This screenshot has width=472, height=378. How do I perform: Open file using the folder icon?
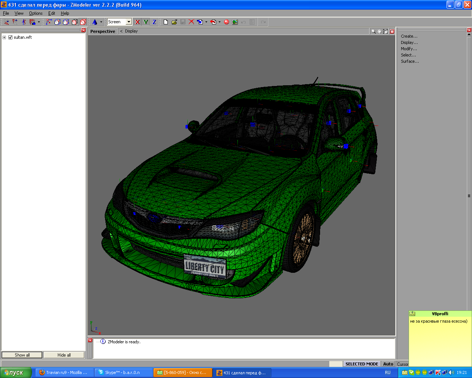click(174, 22)
